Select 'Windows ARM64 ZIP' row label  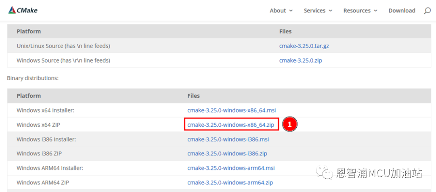(43, 183)
